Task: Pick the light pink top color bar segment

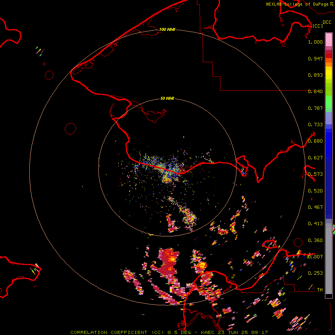Action: click(329, 39)
